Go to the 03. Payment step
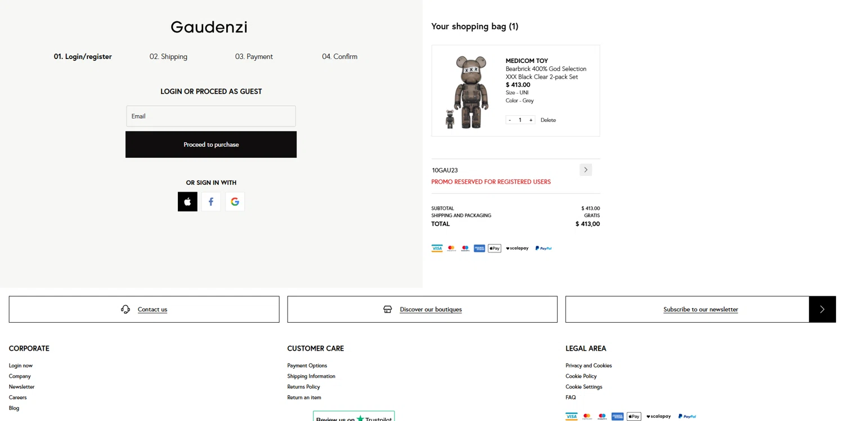The image size is (844, 421). (x=254, y=56)
